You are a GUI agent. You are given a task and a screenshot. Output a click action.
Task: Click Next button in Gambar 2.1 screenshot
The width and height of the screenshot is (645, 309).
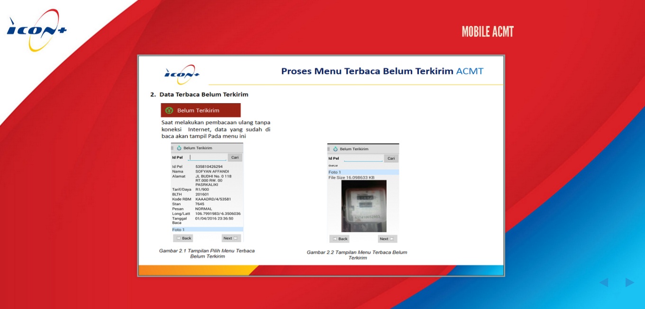231,238
